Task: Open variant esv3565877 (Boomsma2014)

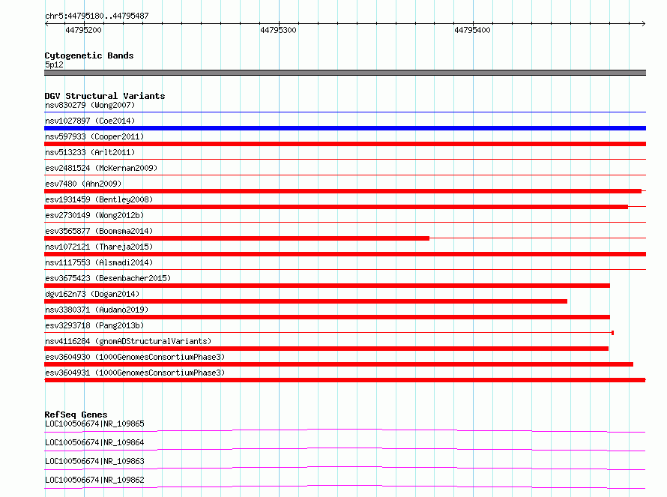Action: [x=99, y=231]
